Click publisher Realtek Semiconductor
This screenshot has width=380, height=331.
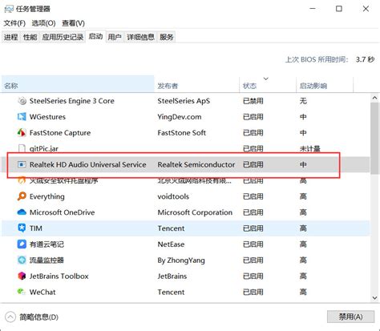coord(196,164)
